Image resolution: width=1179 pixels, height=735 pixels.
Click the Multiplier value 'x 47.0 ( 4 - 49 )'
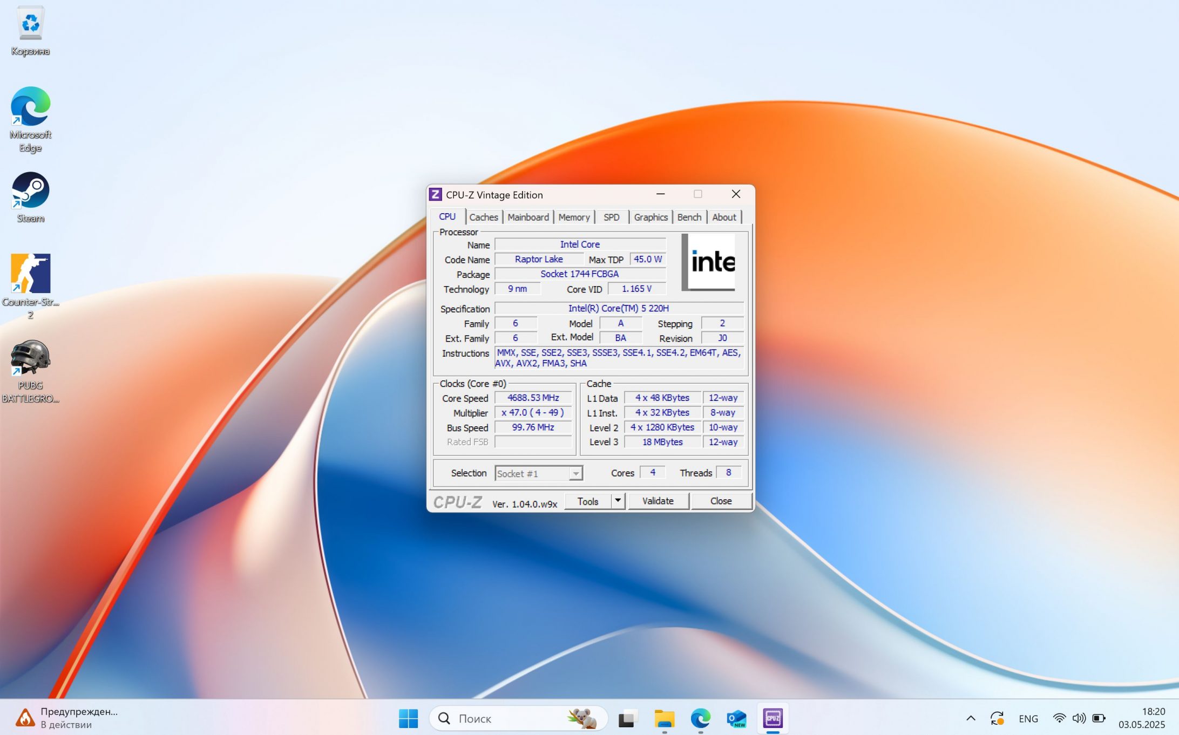tap(533, 412)
